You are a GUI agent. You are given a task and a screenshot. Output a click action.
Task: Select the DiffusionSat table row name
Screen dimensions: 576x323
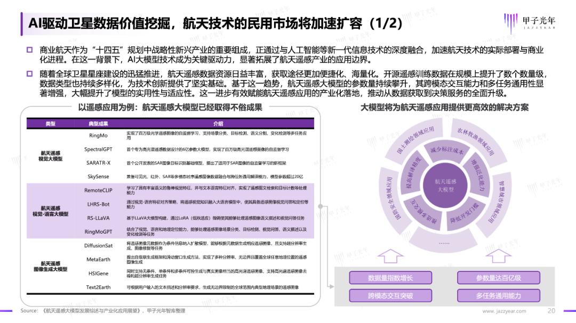98,246
